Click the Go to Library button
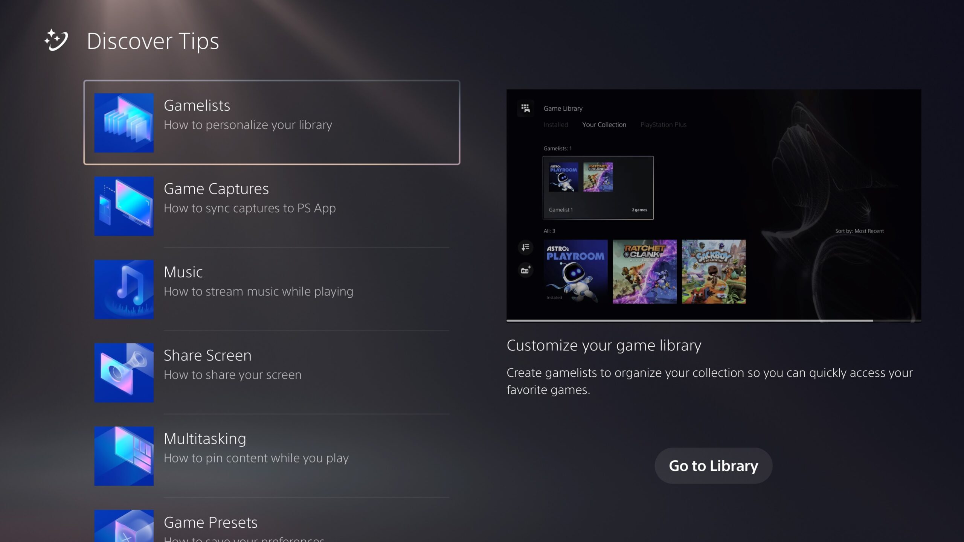The height and width of the screenshot is (542, 964). pos(713,465)
